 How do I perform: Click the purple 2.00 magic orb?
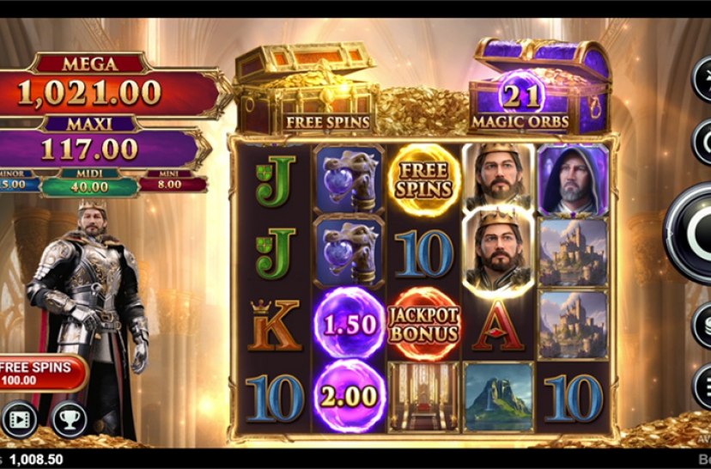(349, 396)
